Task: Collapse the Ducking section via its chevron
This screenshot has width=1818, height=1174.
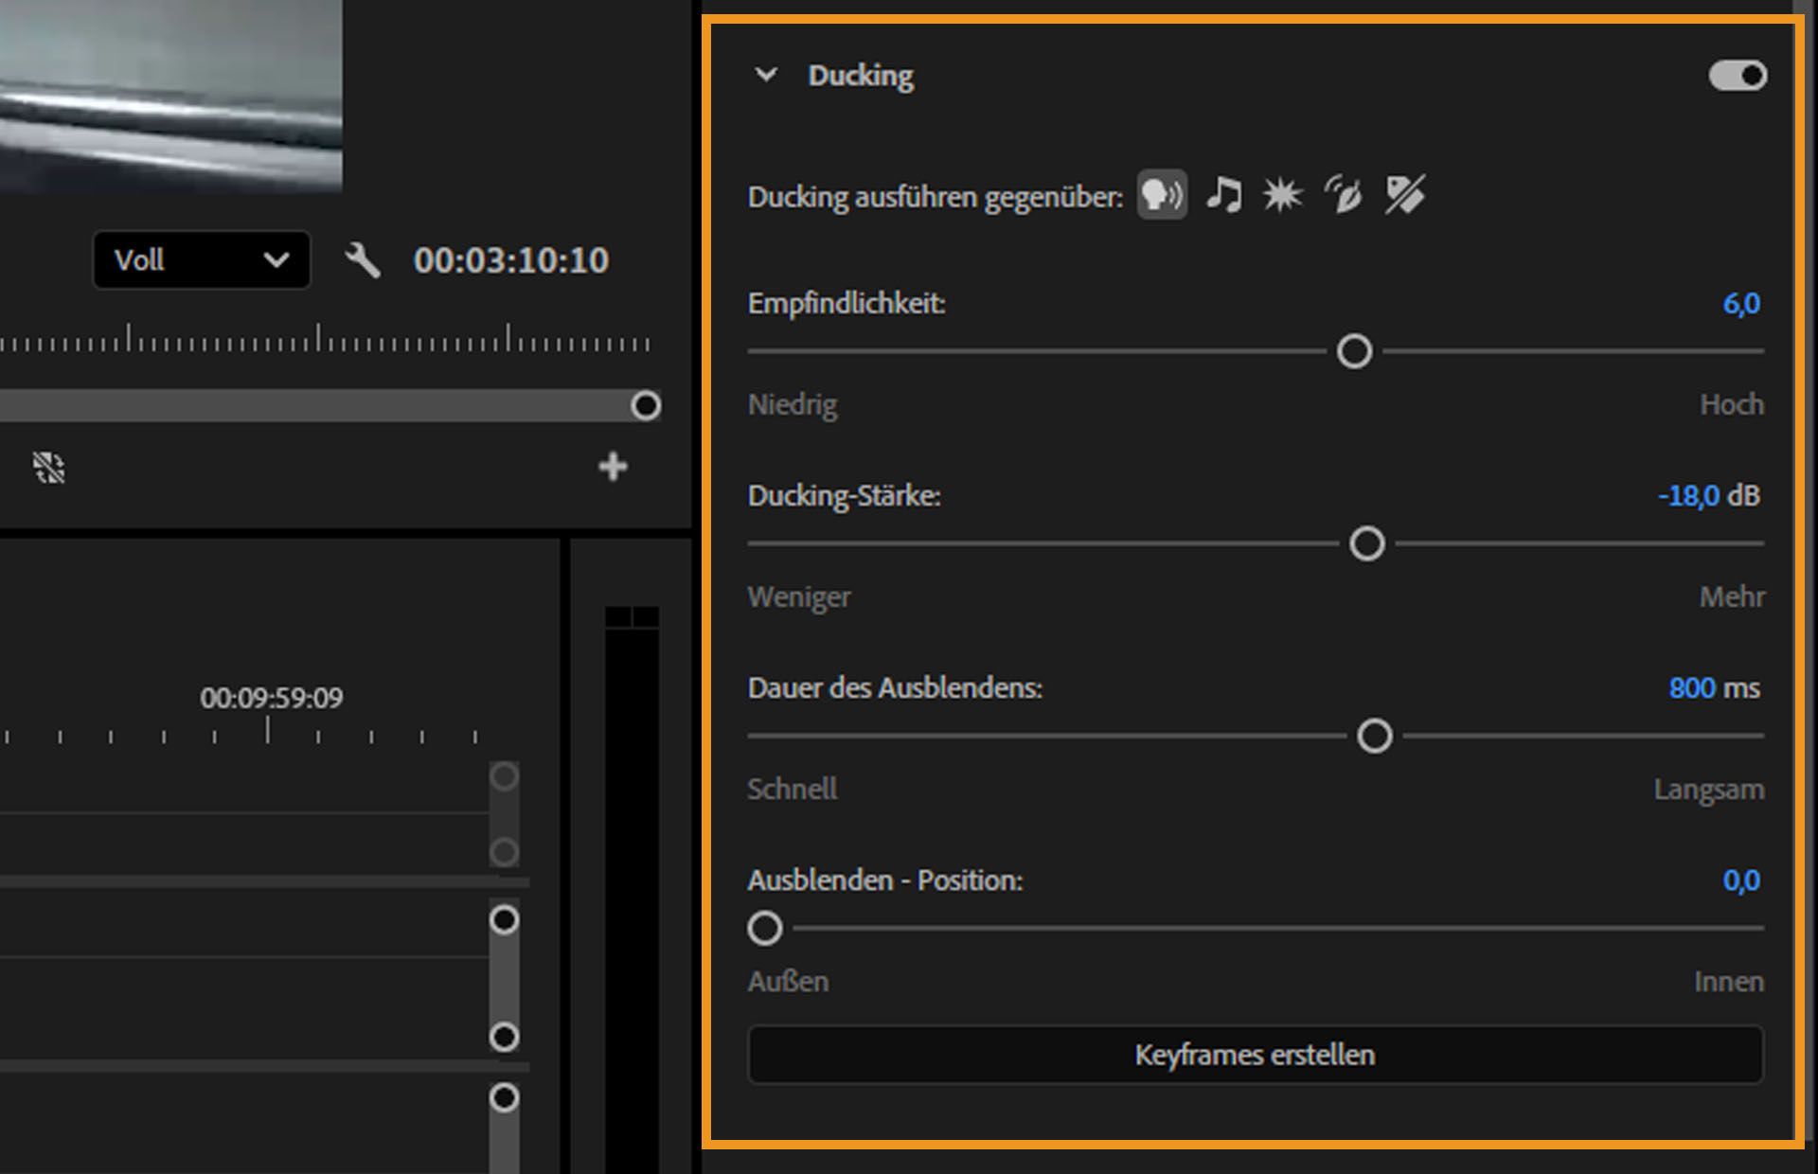Action: (x=767, y=75)
